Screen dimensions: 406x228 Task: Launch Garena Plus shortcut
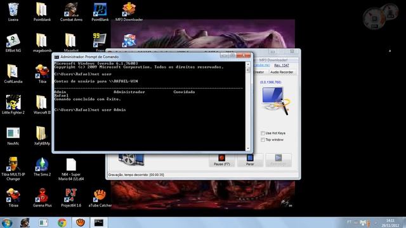(x=43, y=198)
